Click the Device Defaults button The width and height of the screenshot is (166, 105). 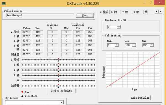tap(61, 91)
